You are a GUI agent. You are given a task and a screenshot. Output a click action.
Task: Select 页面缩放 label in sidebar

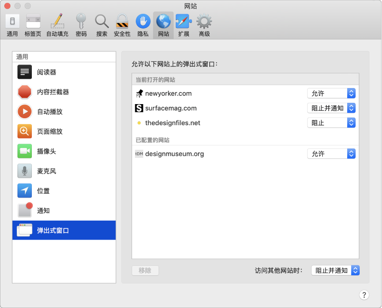[50, 131]
